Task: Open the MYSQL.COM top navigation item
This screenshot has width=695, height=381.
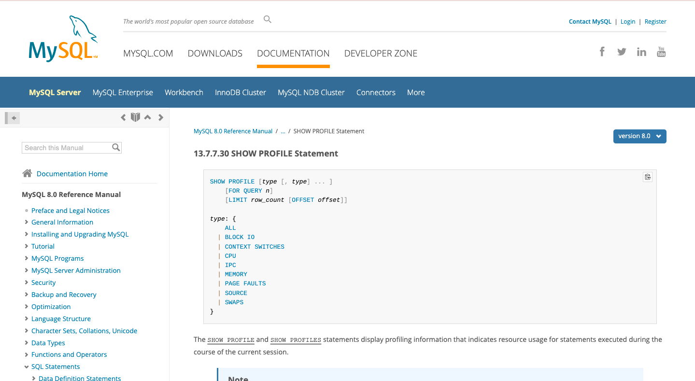Action: pyautogui.click(x=148, y=54)
